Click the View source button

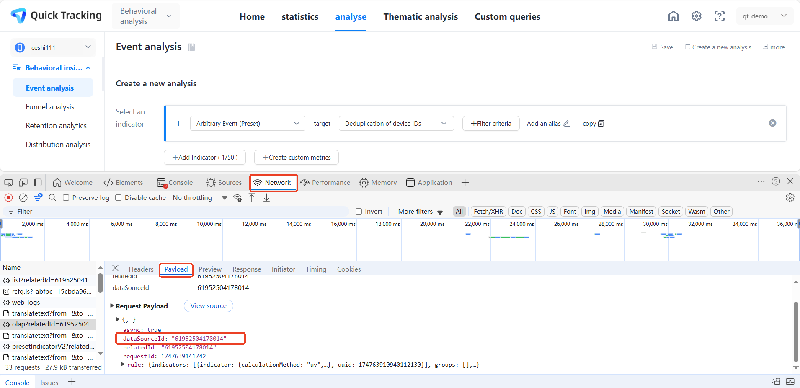(209, 306)
